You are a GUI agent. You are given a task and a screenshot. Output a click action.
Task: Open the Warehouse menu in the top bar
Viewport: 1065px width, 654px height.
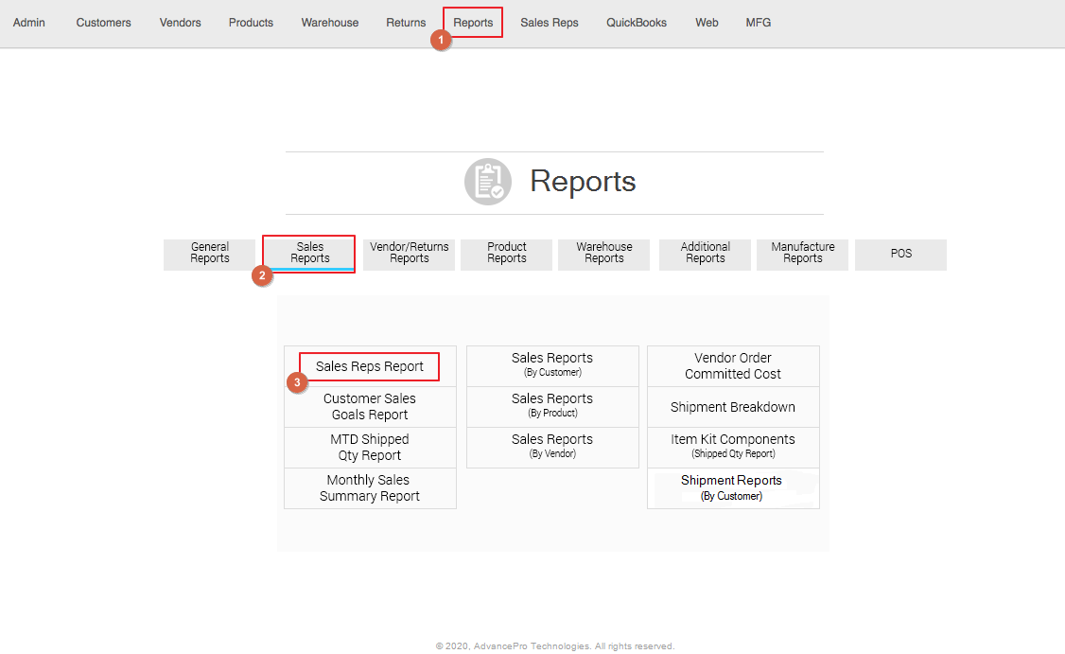[330, 23]
